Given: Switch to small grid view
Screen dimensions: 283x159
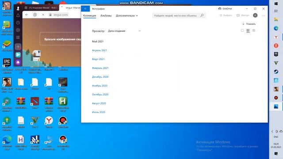Looking at the screenshot, I should (x=254, y=30).
